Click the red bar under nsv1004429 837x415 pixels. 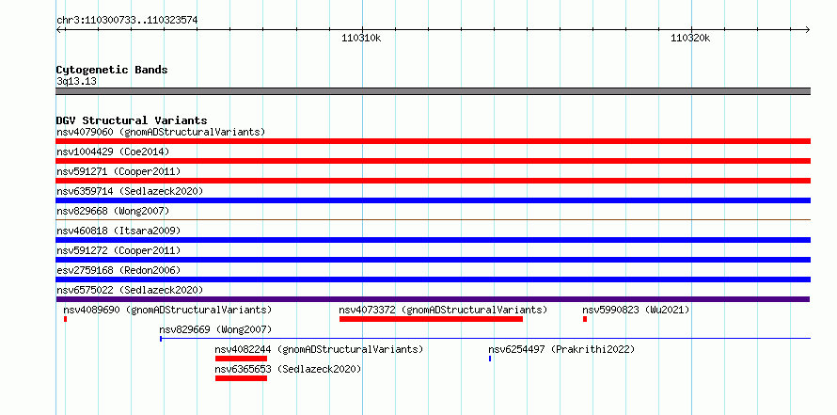[x=433, y=161]
